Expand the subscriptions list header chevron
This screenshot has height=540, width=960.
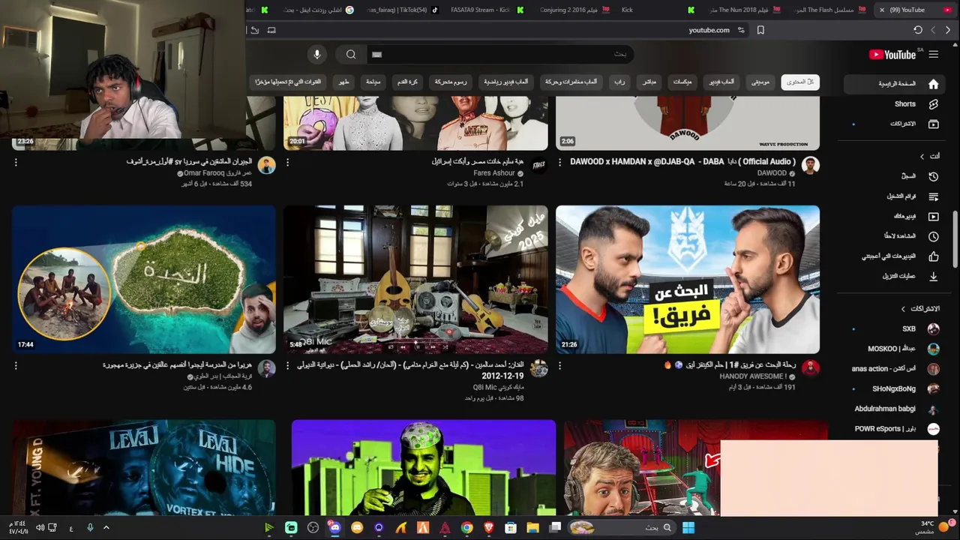click(x=903, y=309)
